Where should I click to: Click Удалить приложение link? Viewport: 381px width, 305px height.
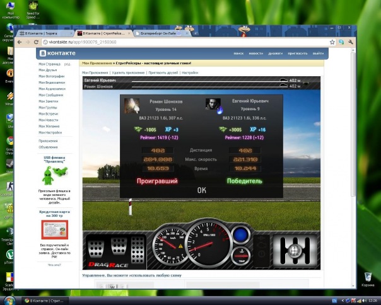(x=128, y=72)
